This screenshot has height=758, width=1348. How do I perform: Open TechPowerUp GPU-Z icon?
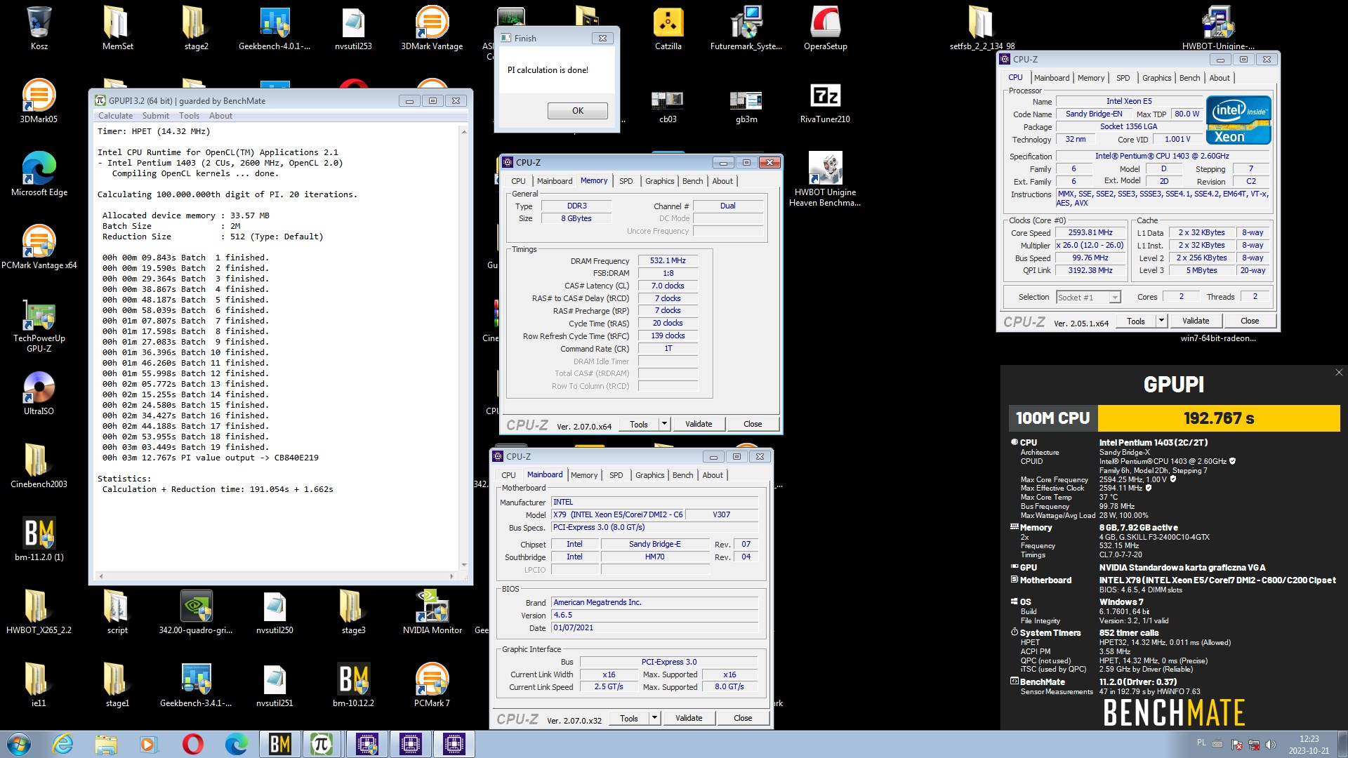point(39,325)
